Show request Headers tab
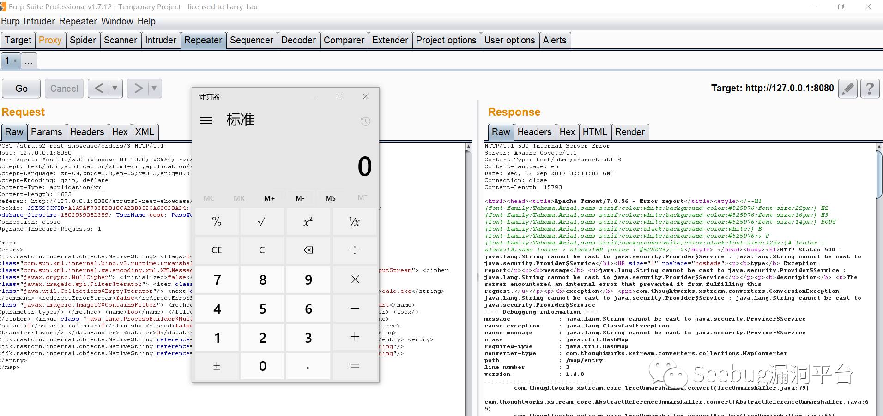 [x=87, y=132]
